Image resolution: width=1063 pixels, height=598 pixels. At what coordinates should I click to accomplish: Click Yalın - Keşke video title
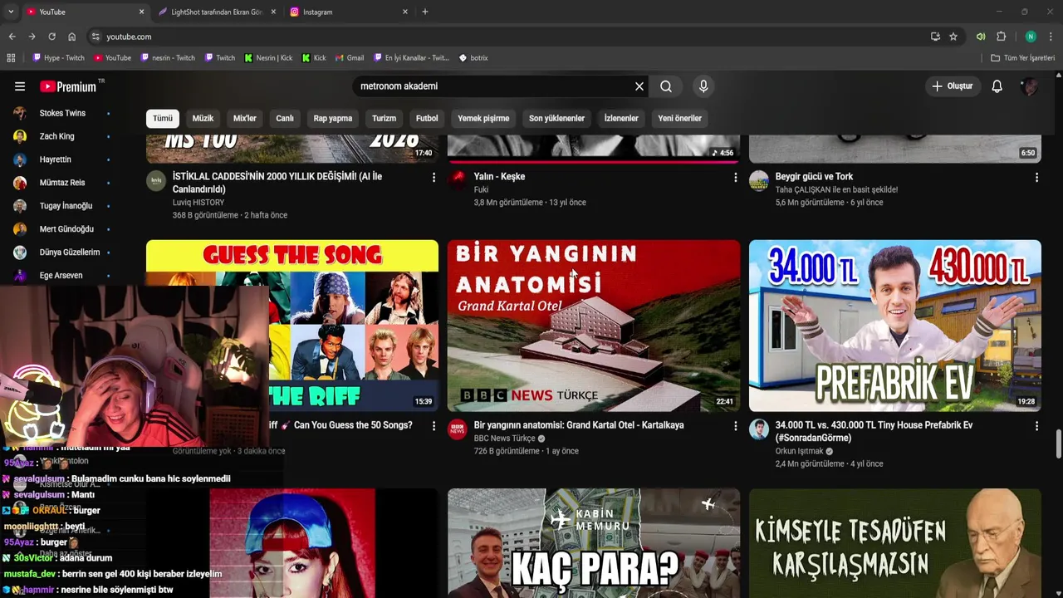(x=499, y=177)
